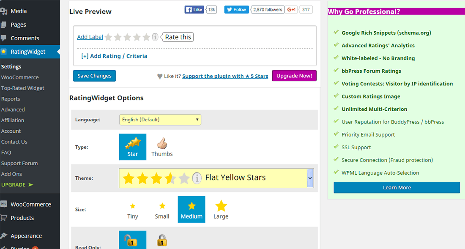Click the 13k Facebook like count
The height and width of the screenshot is (249, 465).
tap(211, 9)
